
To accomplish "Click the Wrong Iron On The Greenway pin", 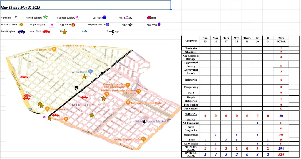I will click(128, 85).
